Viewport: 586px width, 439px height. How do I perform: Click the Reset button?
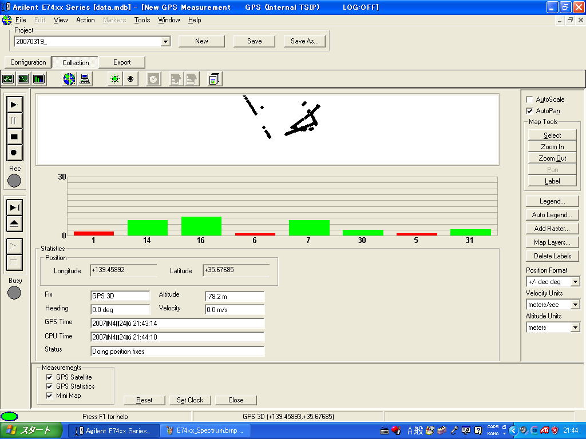point(144,400)
